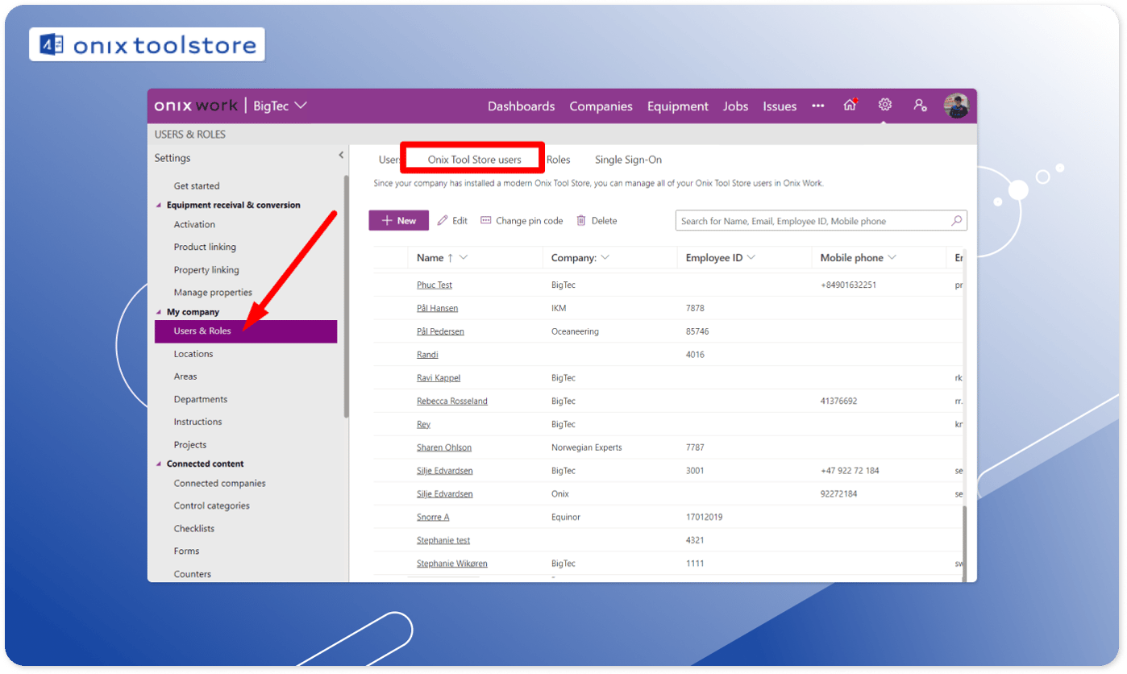Collapse the Equipment receival & conversion section
Image resolution: width=1127 pixels, height=674 pixels.
click(x=158, y=206)
